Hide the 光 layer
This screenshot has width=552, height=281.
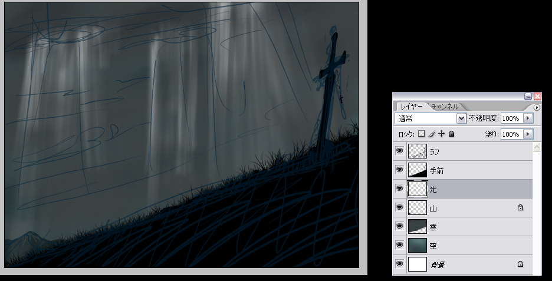click(399, 189)
